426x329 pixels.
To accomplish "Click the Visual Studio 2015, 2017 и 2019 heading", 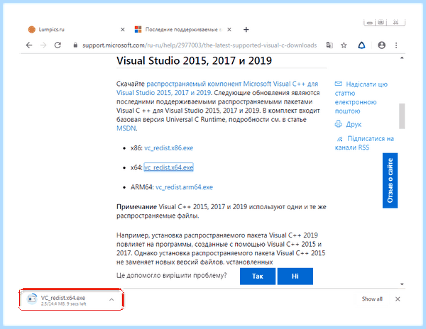I will (x=195, y=60).
